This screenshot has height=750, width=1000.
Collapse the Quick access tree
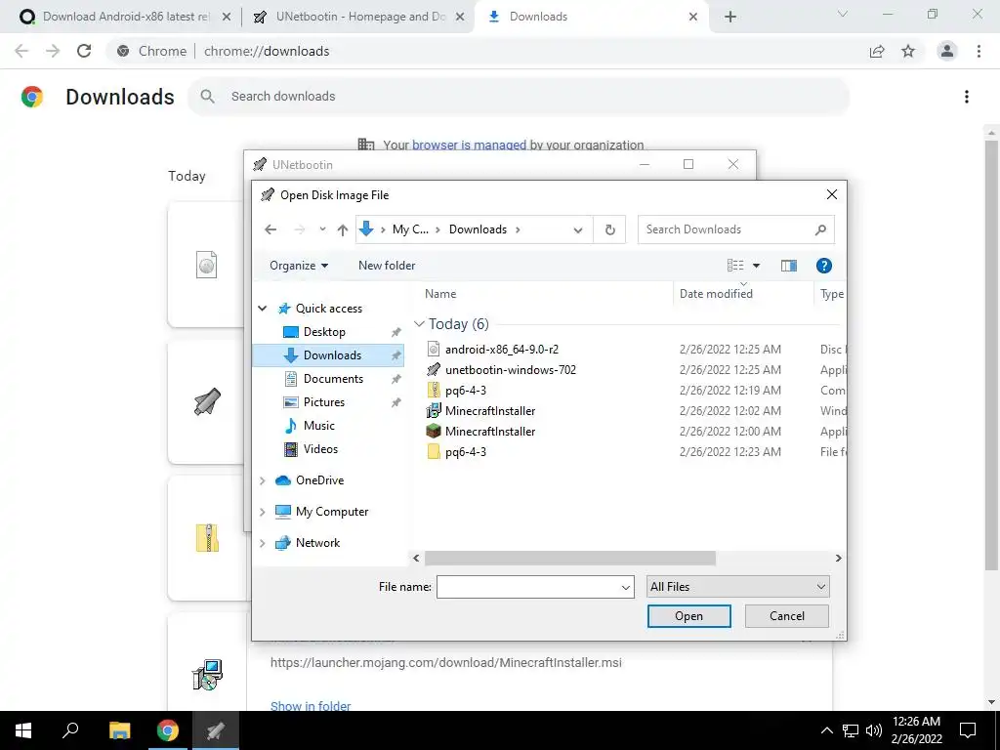pyautogui.click(x=262, y=308)
